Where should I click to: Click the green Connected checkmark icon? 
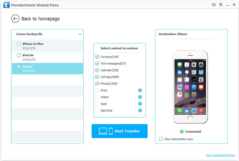(x=182, y=132)
